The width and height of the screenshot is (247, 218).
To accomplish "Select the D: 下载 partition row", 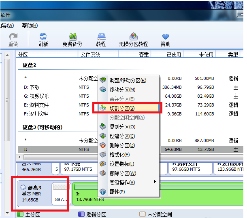I will 131,87.
